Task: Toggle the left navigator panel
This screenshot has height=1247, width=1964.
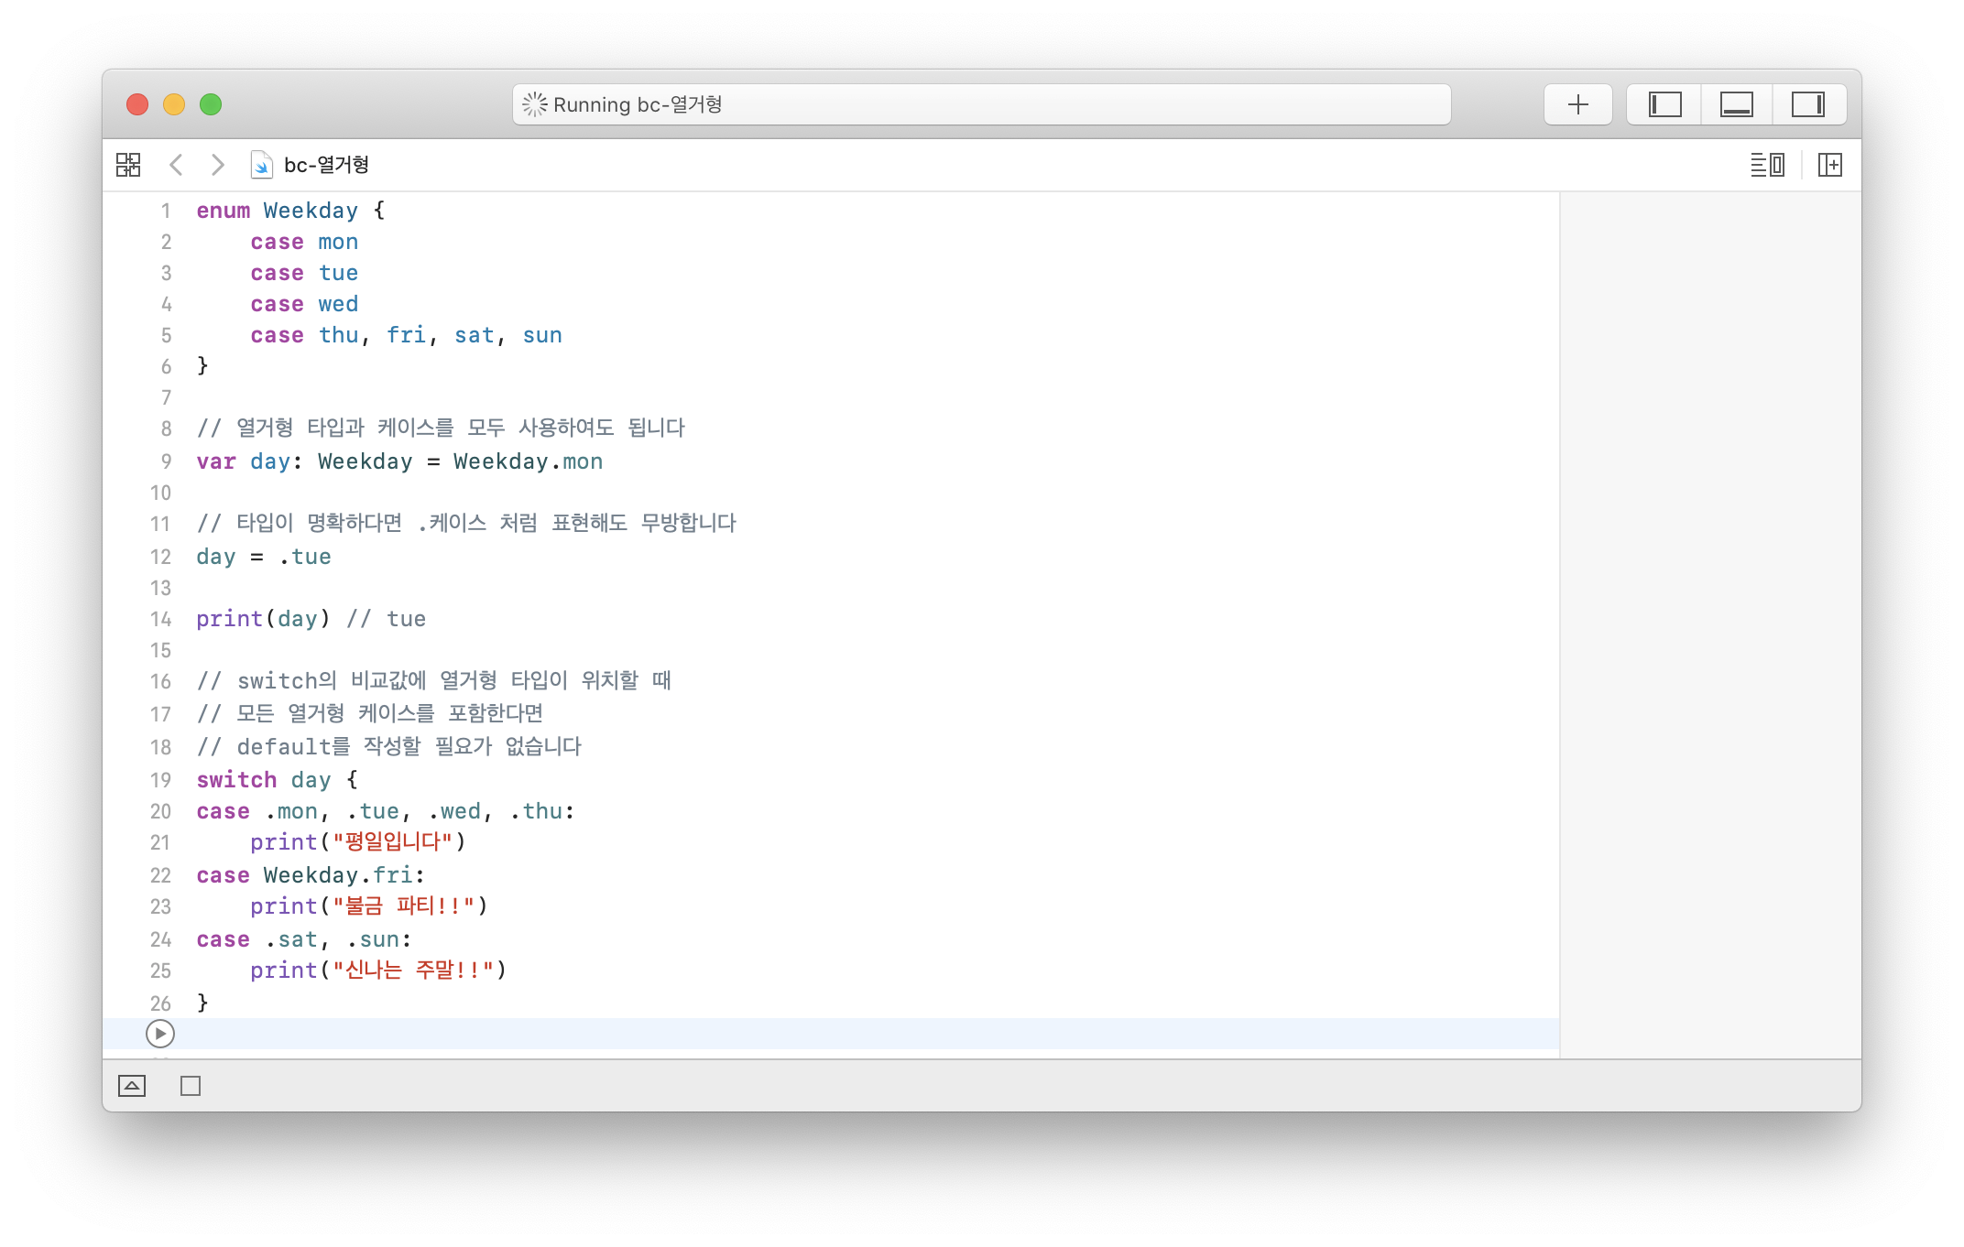Action: [x=1664, y=104]
